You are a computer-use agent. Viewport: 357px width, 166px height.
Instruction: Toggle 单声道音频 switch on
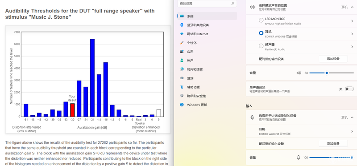pyautogui.click(x=349, y=89)
